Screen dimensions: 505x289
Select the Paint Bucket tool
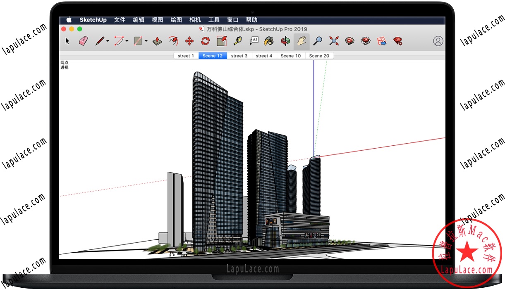click(x=269, y=41)
